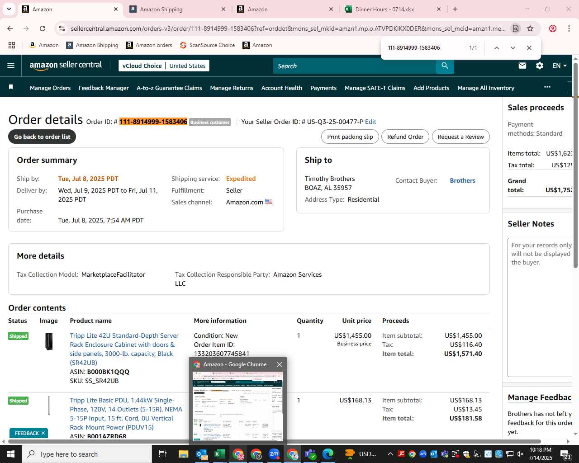
Task: Click the vCloud Choice United States marketplace switcher
Action: (x=164, y=66)
